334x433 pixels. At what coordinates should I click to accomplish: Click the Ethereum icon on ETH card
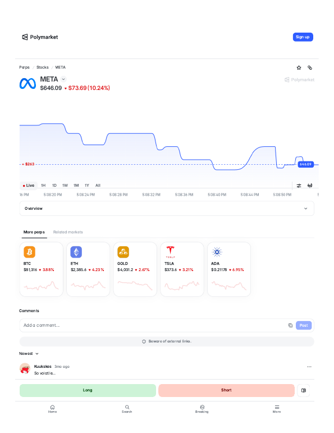76,252
